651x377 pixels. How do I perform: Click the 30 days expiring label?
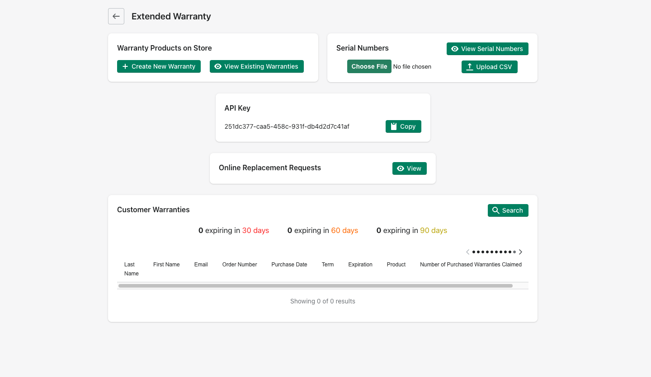pos(255,230)
